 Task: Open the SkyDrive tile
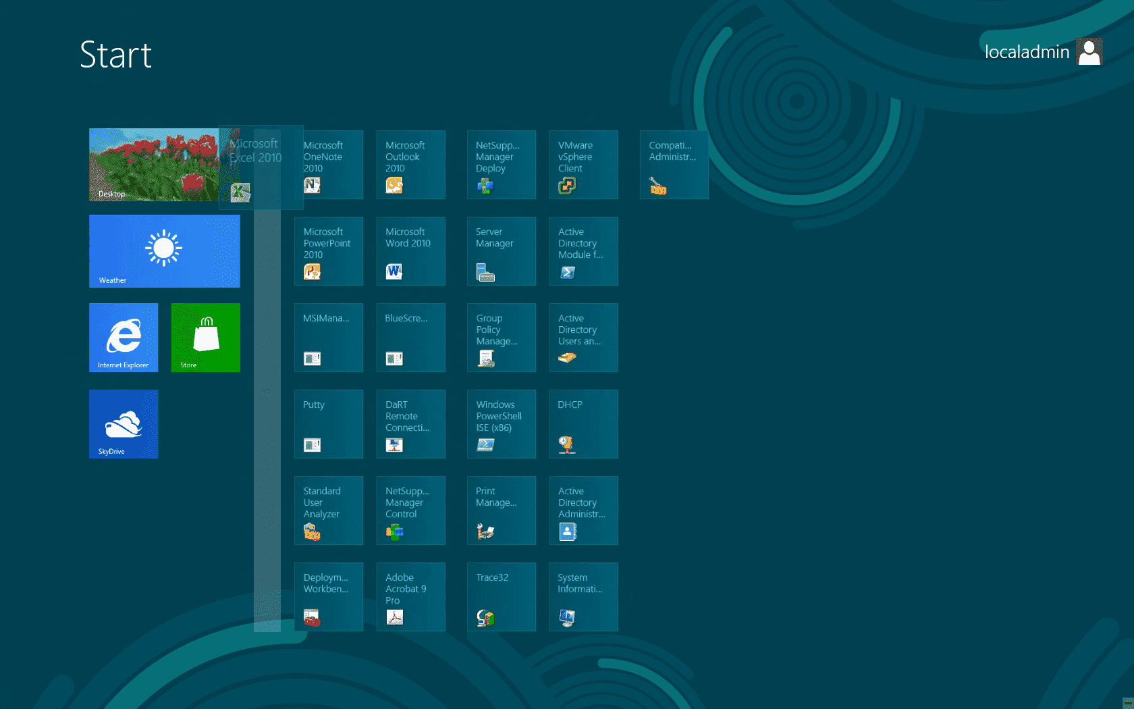pos(124,424)
